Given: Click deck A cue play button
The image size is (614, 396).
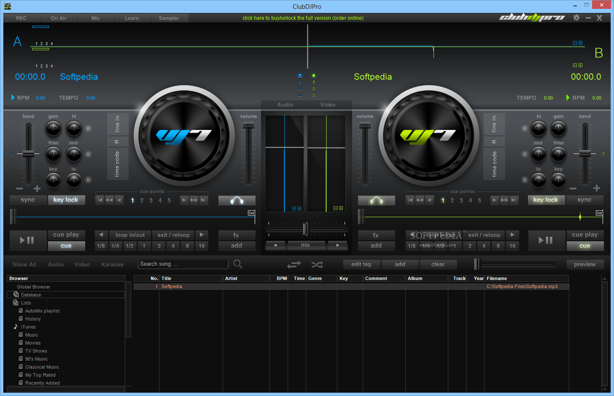Looking at the screenshot, I should click(x=66, y=235).
